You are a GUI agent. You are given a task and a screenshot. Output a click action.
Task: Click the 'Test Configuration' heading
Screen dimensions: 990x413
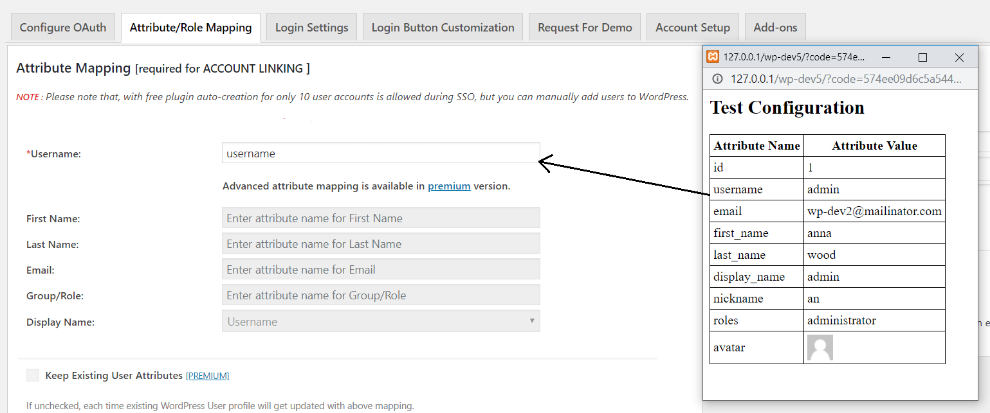[787, 107]
